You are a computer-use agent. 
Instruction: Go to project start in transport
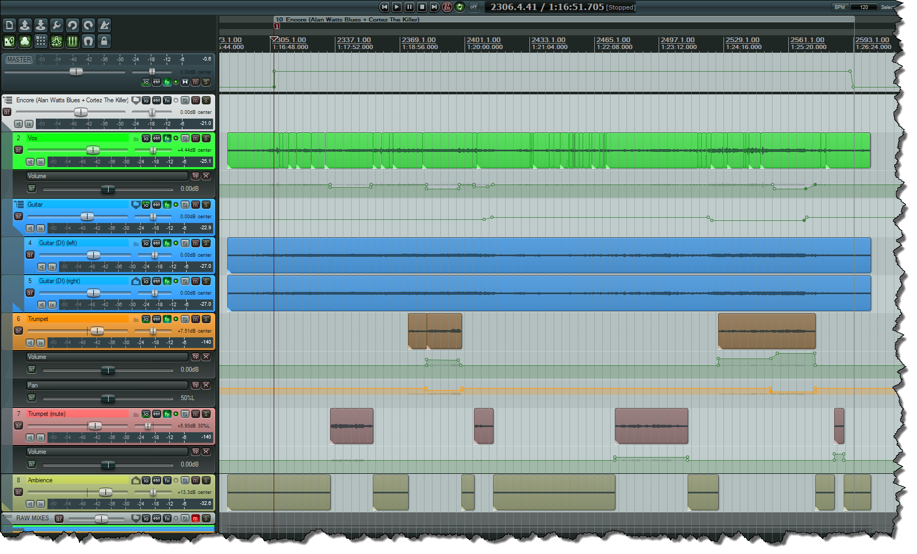384,7
